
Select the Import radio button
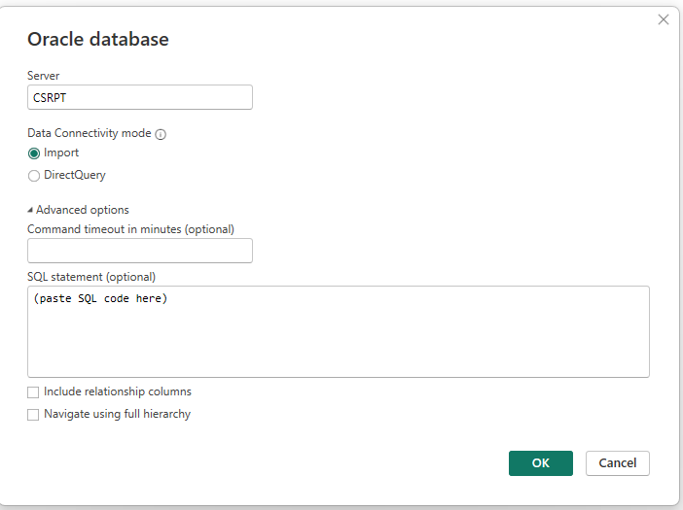pyautogui.click(x=34, y=153)
